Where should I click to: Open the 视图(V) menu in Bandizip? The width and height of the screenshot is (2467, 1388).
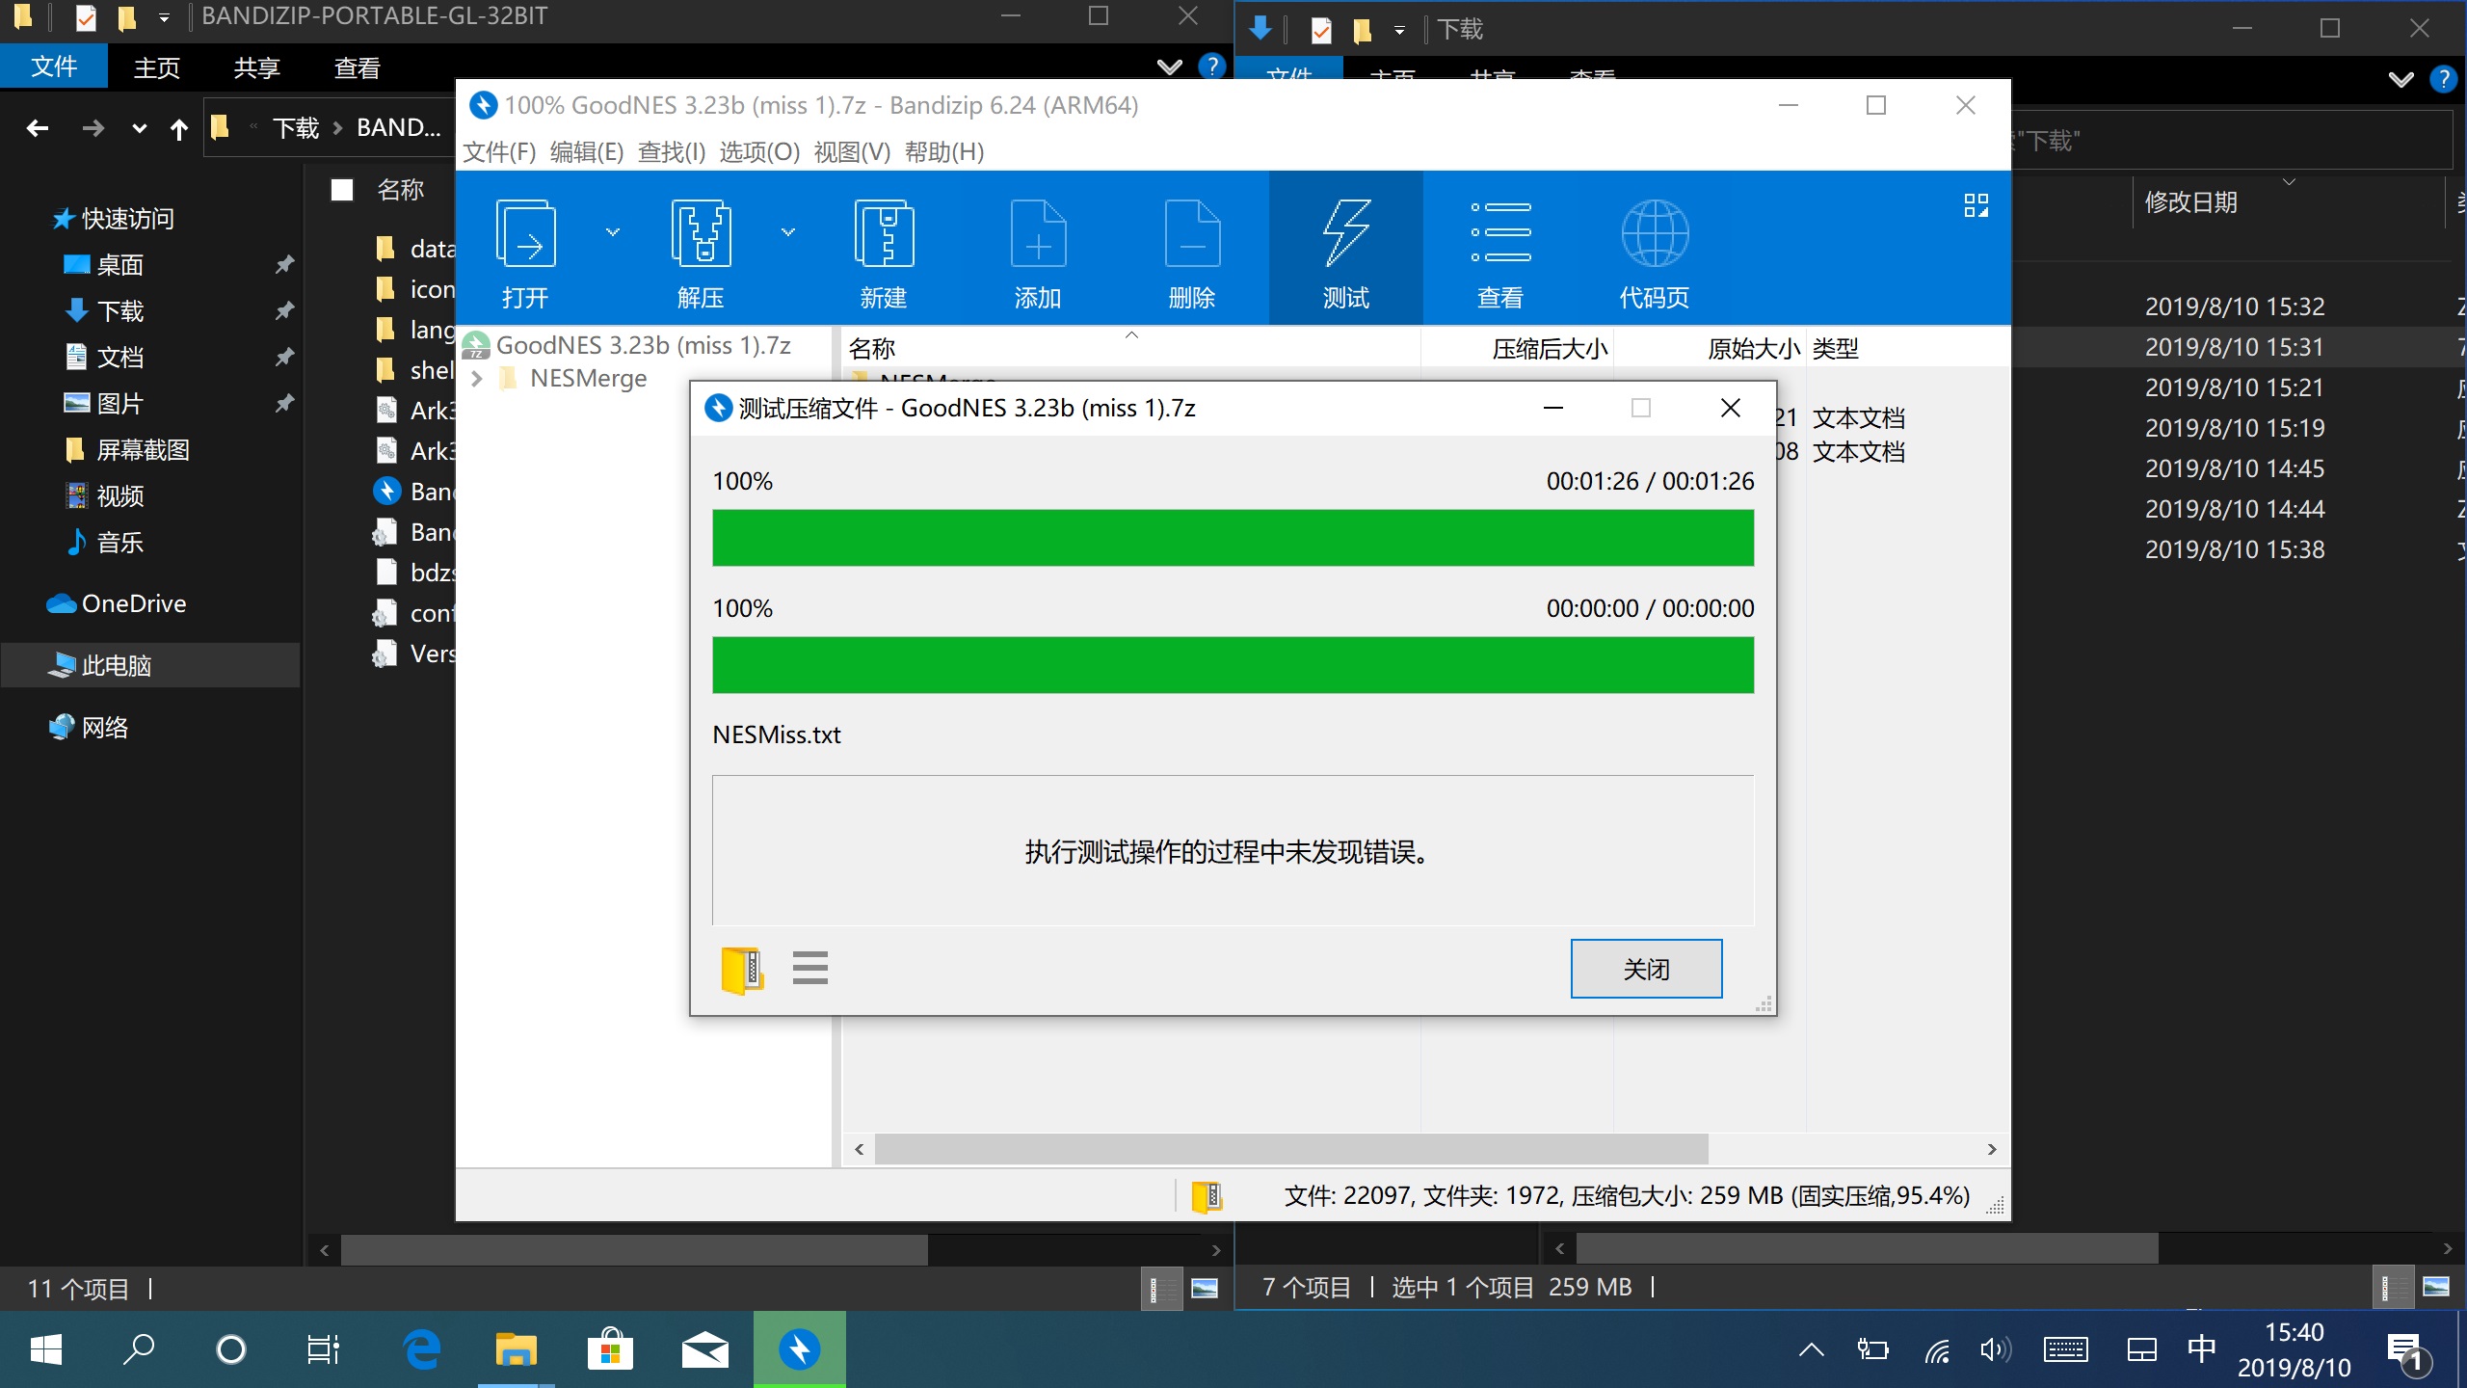[x=852, y=152]
